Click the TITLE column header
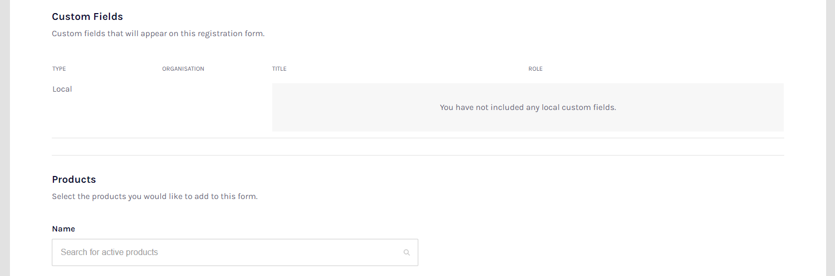The width and height of the screenshot is (835, 276). (x=279, y=69)
